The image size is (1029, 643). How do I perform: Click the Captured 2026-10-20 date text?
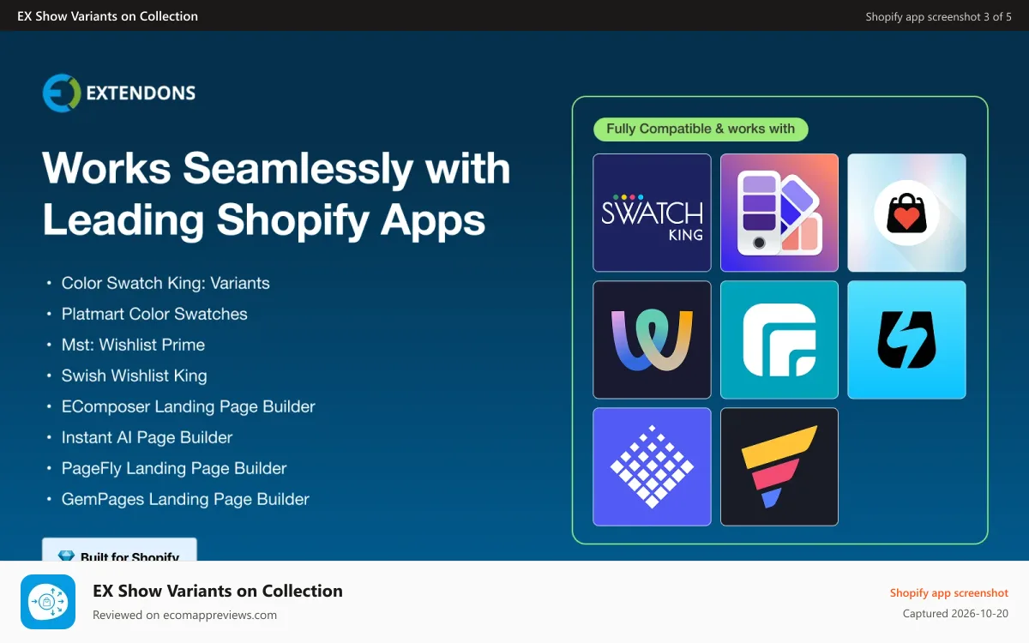[955, 614]
